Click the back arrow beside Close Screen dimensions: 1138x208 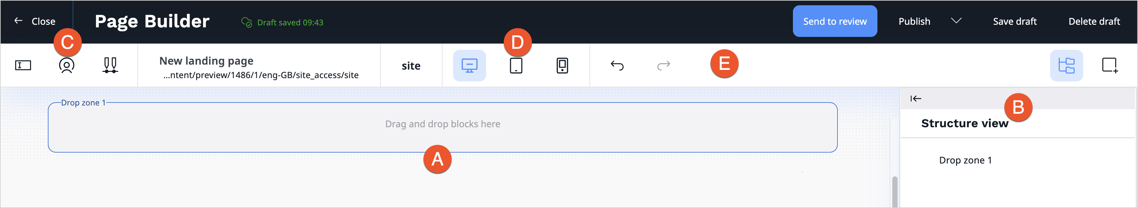coord(18,21)
